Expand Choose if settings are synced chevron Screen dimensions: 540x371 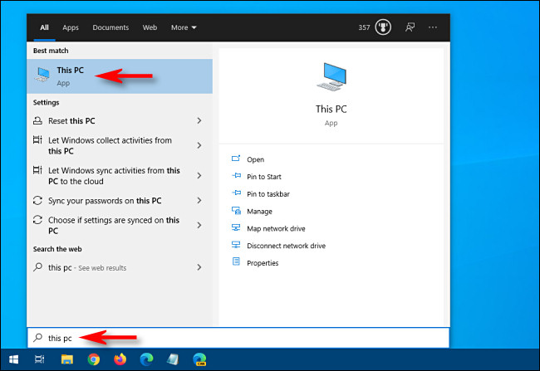pyautogui.click(x=199, y=225)
